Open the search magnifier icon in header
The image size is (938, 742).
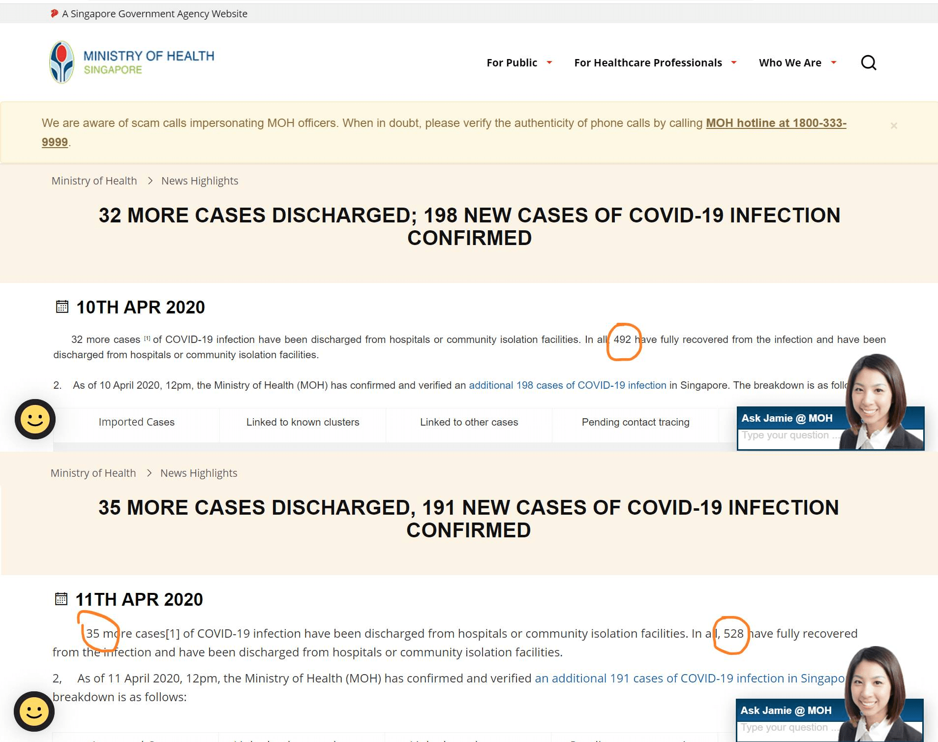click(x=869, y=63)
